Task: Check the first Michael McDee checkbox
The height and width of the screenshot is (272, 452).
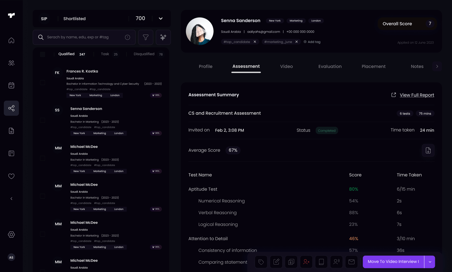Action: tap(43, 158)
